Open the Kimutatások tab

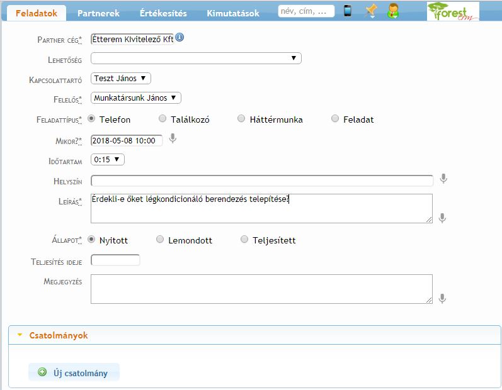233,13
